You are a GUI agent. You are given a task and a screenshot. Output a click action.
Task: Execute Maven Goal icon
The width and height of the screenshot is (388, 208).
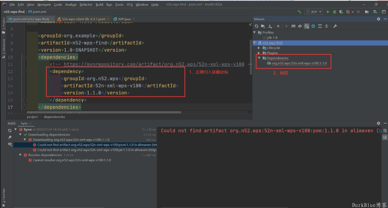tap(293, 26)
